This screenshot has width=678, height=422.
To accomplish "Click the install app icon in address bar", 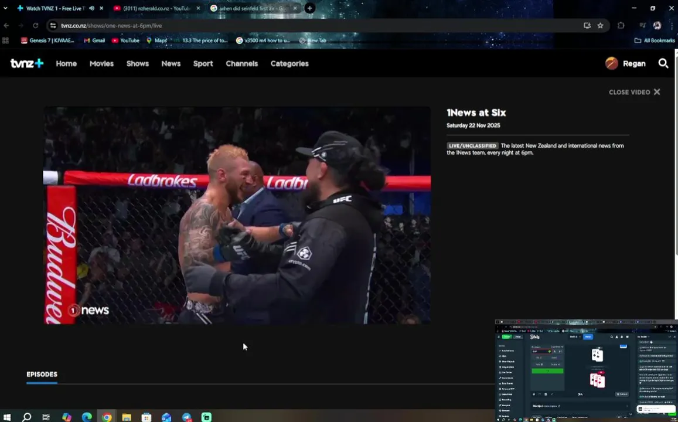I will point(587,26).
